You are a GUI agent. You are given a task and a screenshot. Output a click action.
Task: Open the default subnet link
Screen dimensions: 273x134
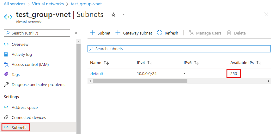97,74
